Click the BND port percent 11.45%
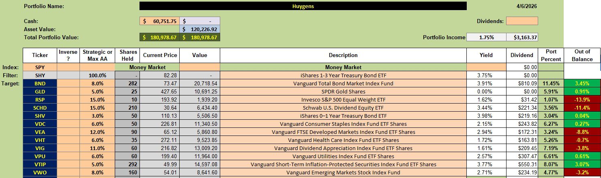 [x=551, y=83]
